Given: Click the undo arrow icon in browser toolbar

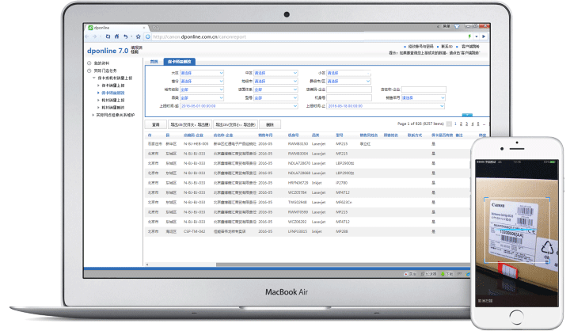Looking at the screenshot, I should click(125, 36).
